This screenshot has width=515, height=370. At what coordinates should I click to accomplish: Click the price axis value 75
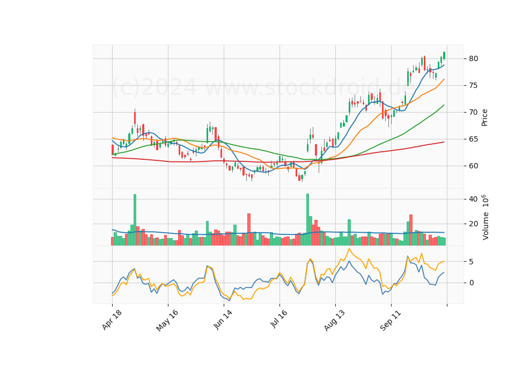pyautogui.click(x=473, y=86)
